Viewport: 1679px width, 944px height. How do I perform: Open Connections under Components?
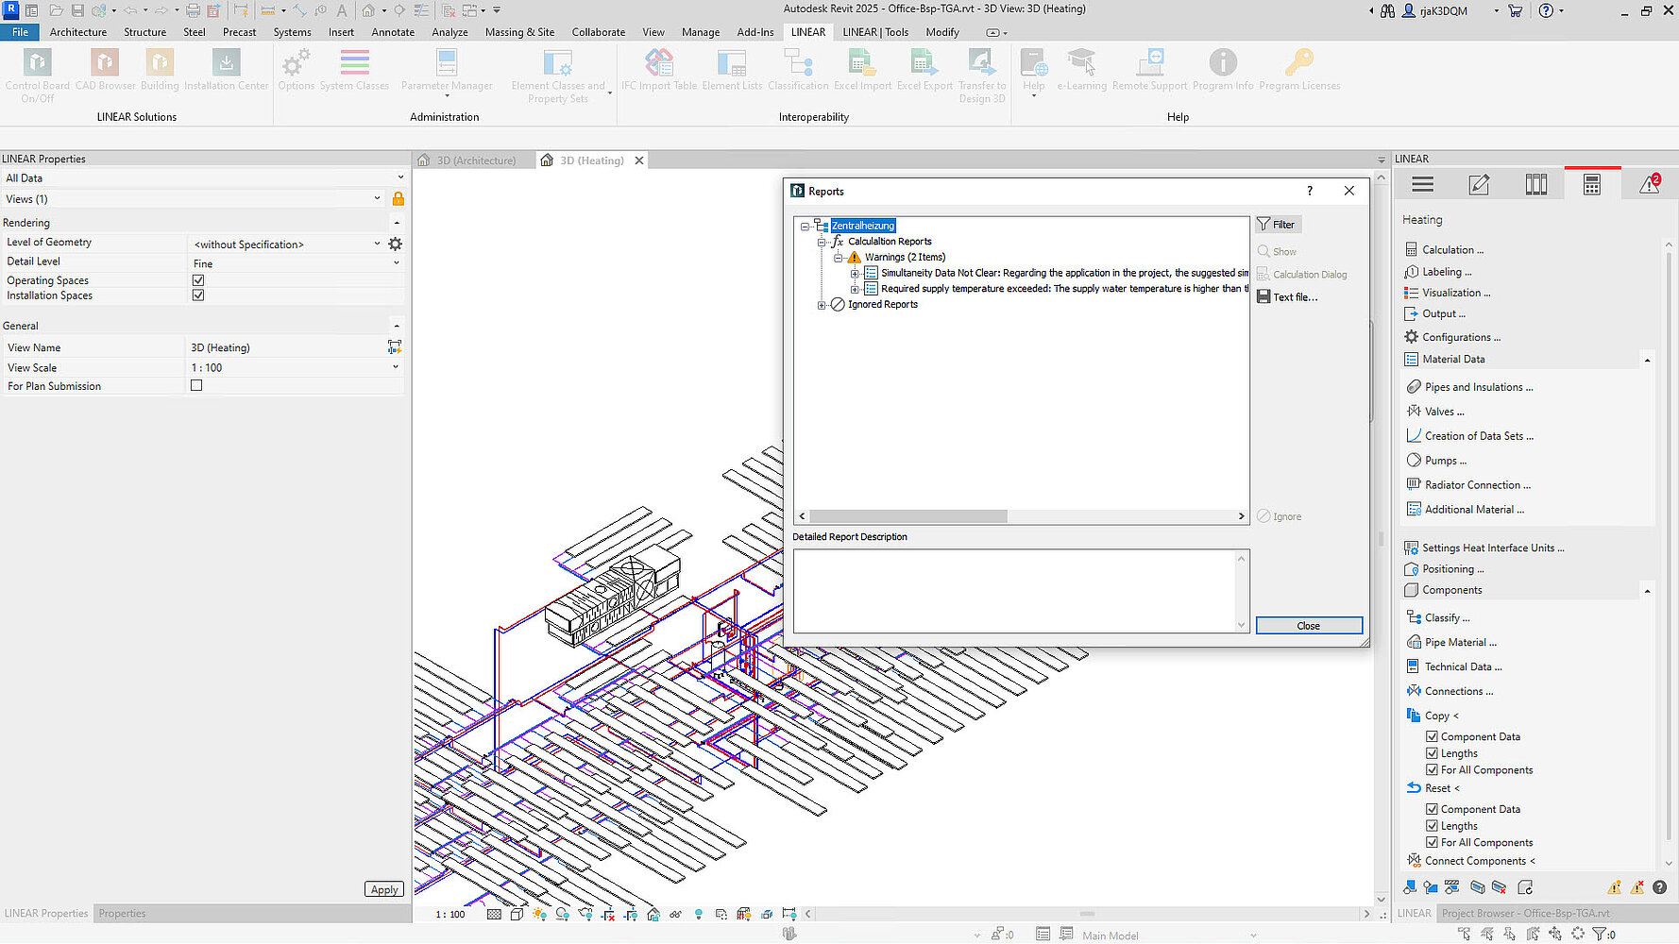[x=1458, y=692]
